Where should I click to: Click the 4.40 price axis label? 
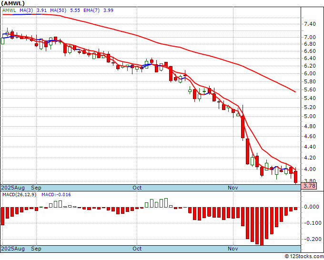[x=310, y=147]
